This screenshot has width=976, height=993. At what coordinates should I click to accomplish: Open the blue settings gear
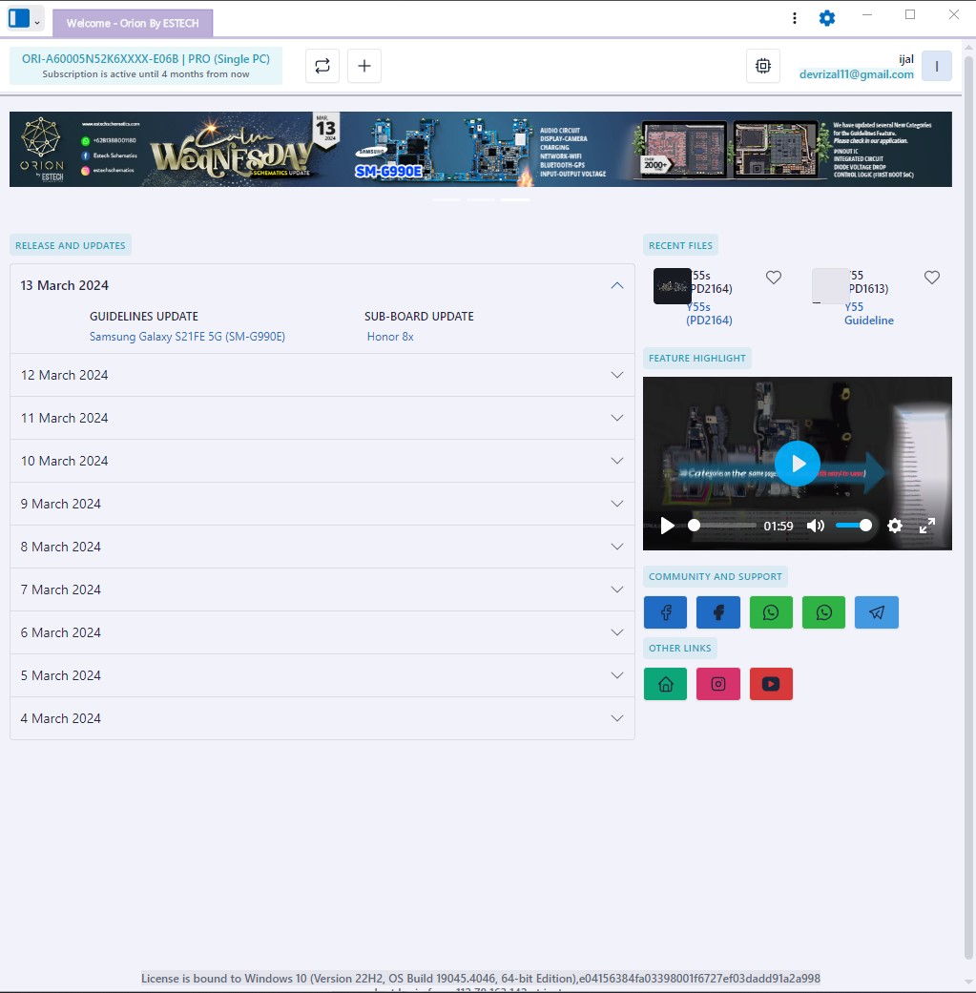(827, 18)
